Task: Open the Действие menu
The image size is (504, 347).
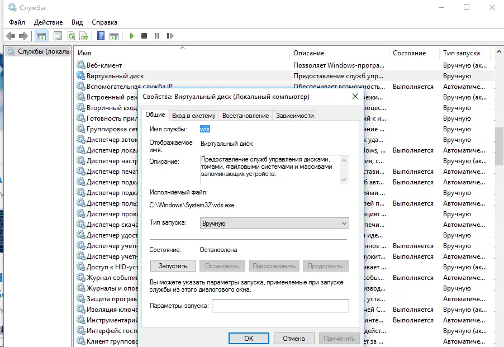Action: coord(48,22)
